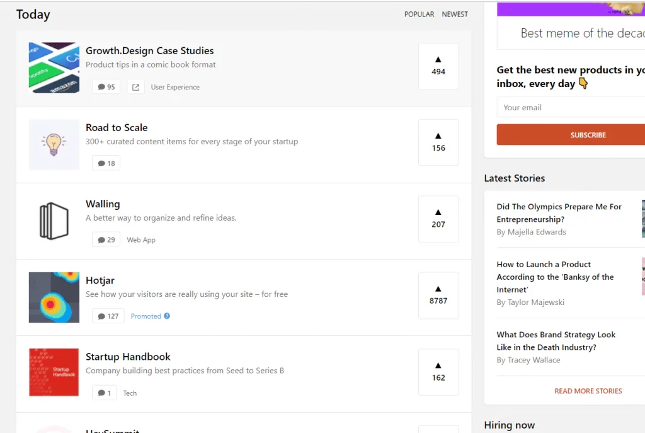The width and height of the screenshot is (645, 433).
Task: Select the Web App topic tag
Action: tap(141, 240)
